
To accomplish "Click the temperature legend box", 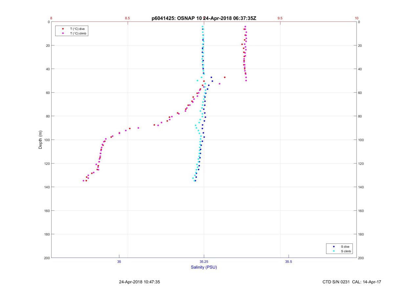I will point(72,31).
